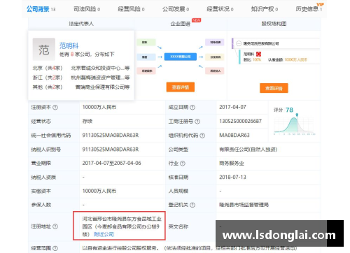Click the 范 avatar thumbnail

click(x=44, y=50)
